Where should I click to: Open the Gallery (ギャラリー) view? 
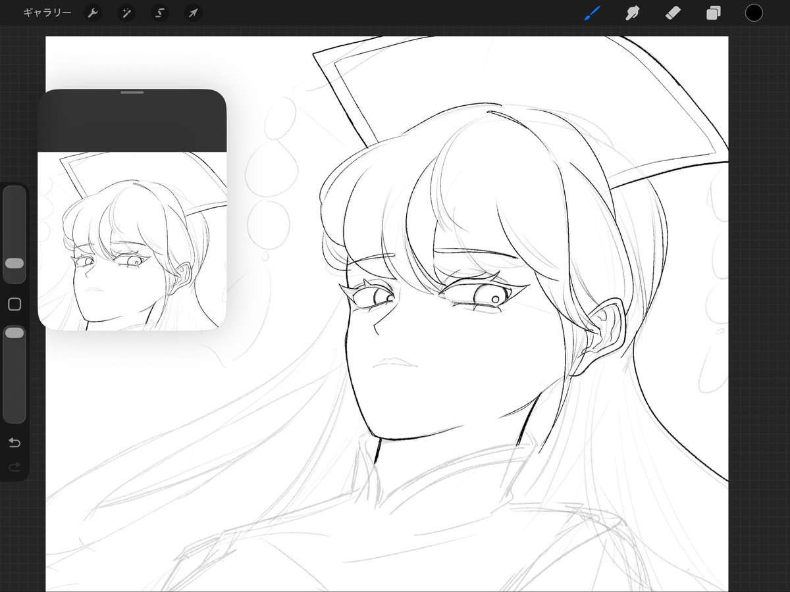click(x=47, y=12)
